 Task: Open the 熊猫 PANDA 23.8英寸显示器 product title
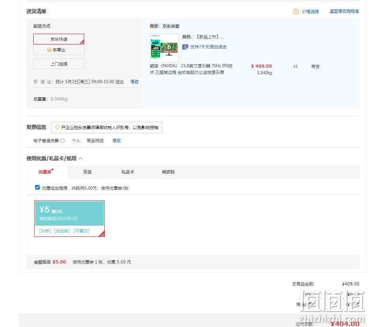tap(191, 69)
